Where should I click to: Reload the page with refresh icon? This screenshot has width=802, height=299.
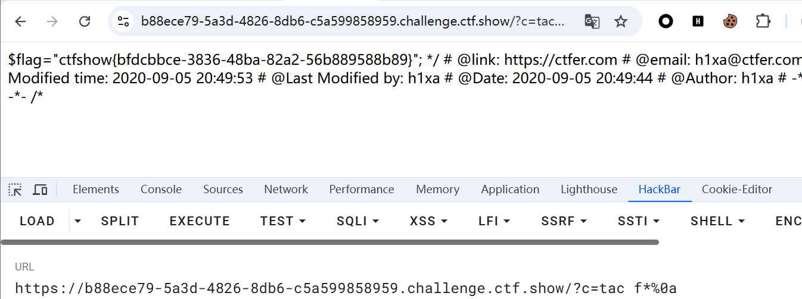[85, 22]
